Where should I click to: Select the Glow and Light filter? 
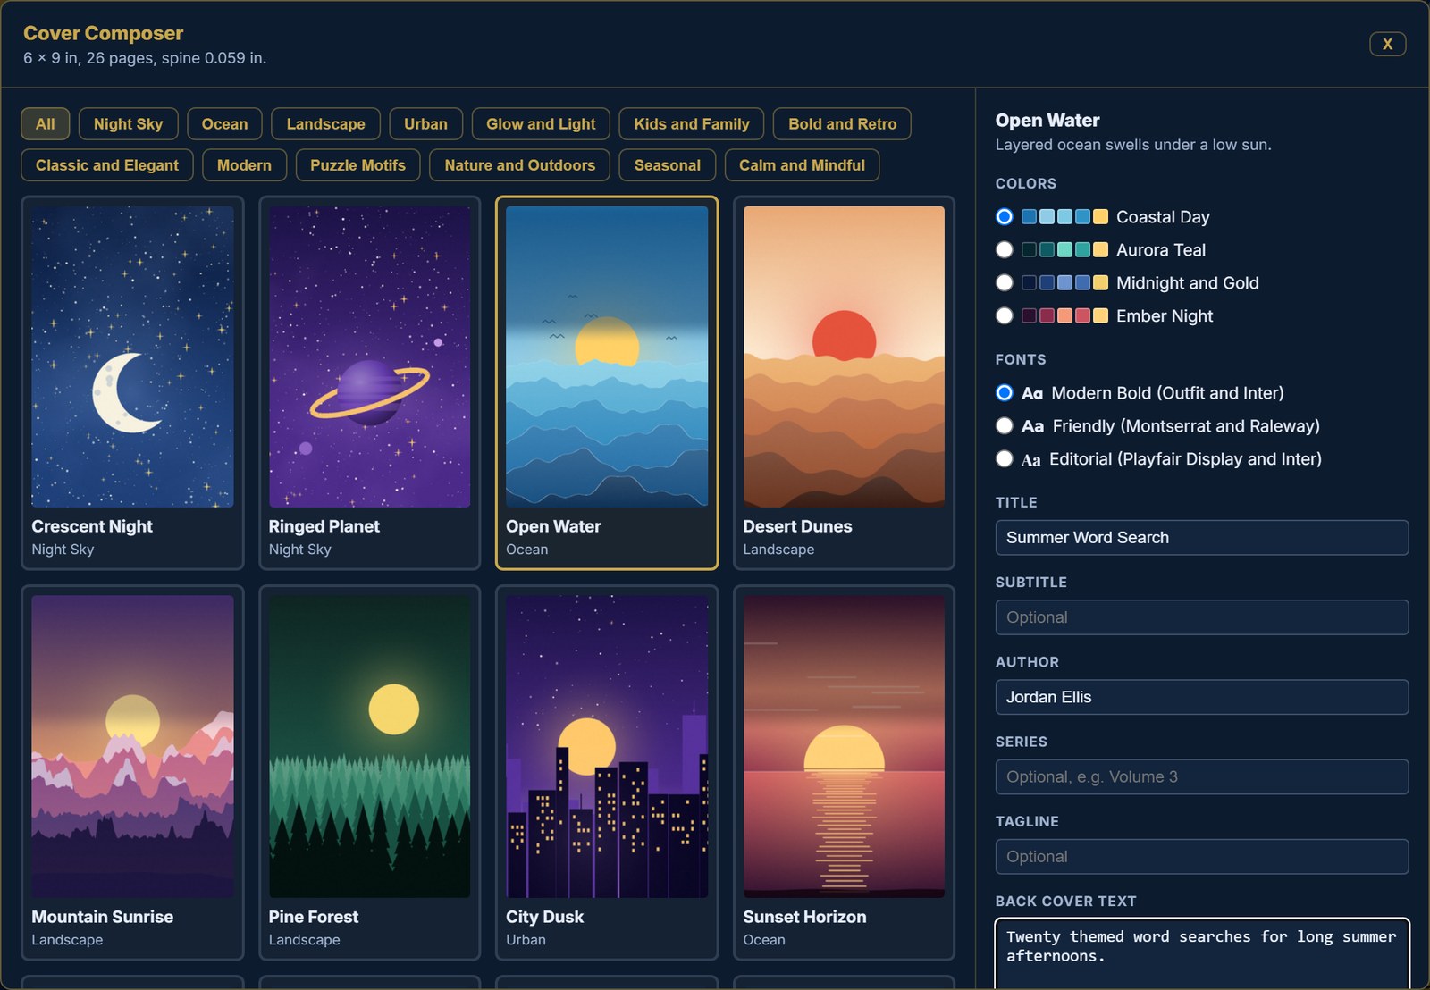541,124
